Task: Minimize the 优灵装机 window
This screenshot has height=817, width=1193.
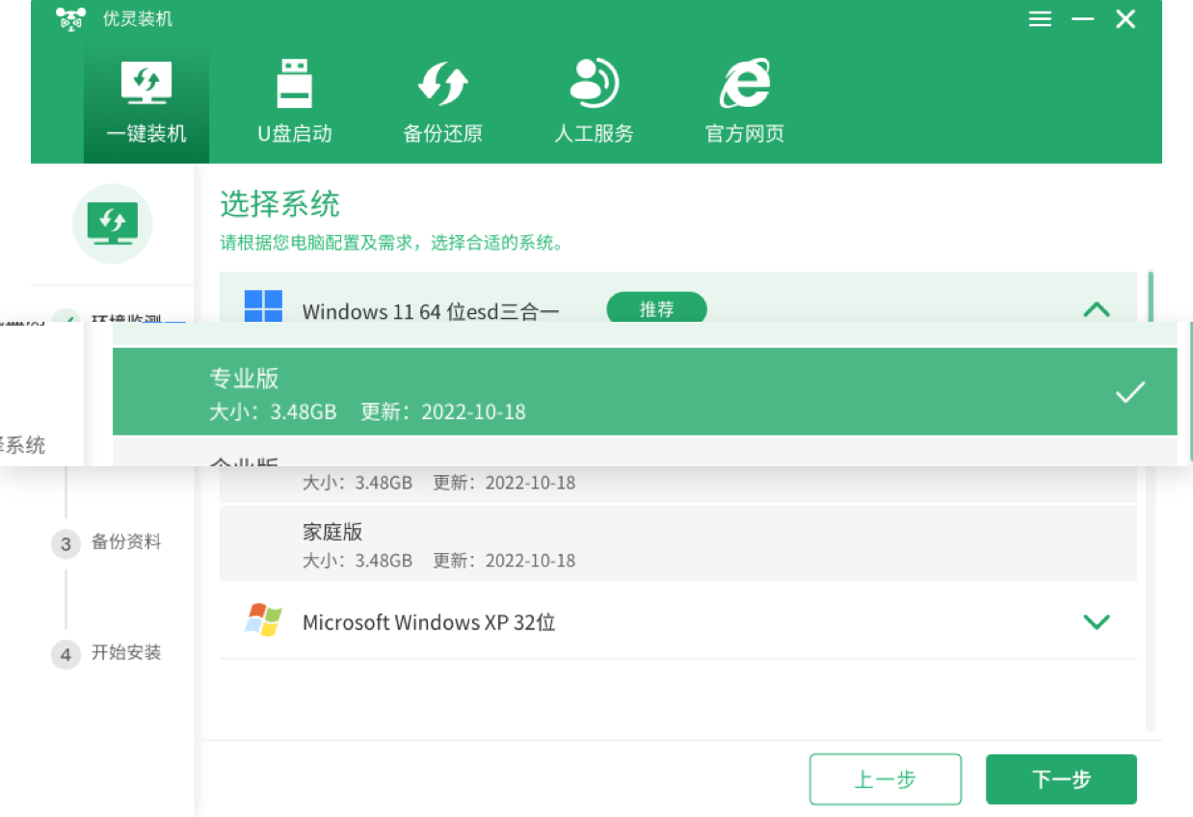Action: point(1082,19)
